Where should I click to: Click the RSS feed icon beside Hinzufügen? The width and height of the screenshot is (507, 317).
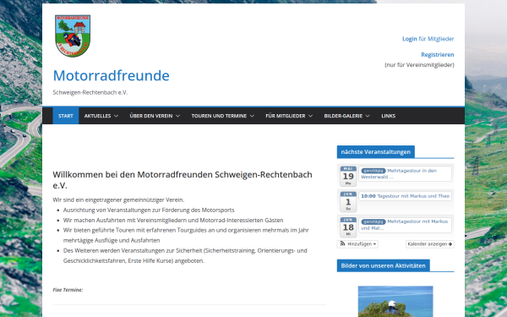(x=342, y=244)
